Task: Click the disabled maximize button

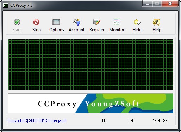Action: click(157, 4)
